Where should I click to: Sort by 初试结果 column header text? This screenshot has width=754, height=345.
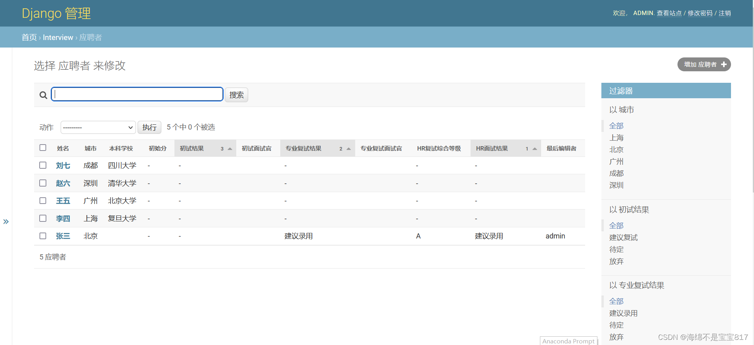click(192, 149)
